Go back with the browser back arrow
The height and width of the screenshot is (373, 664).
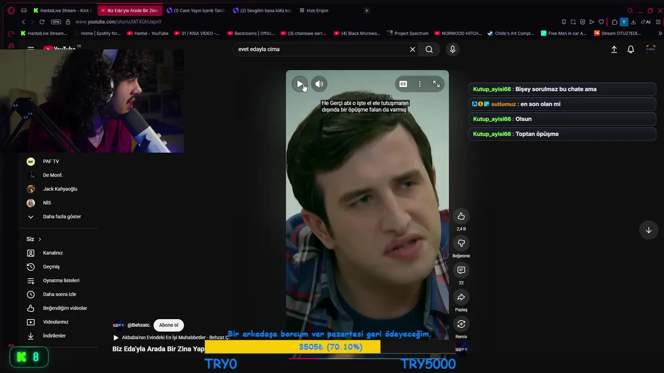click(x=23, y=22)
